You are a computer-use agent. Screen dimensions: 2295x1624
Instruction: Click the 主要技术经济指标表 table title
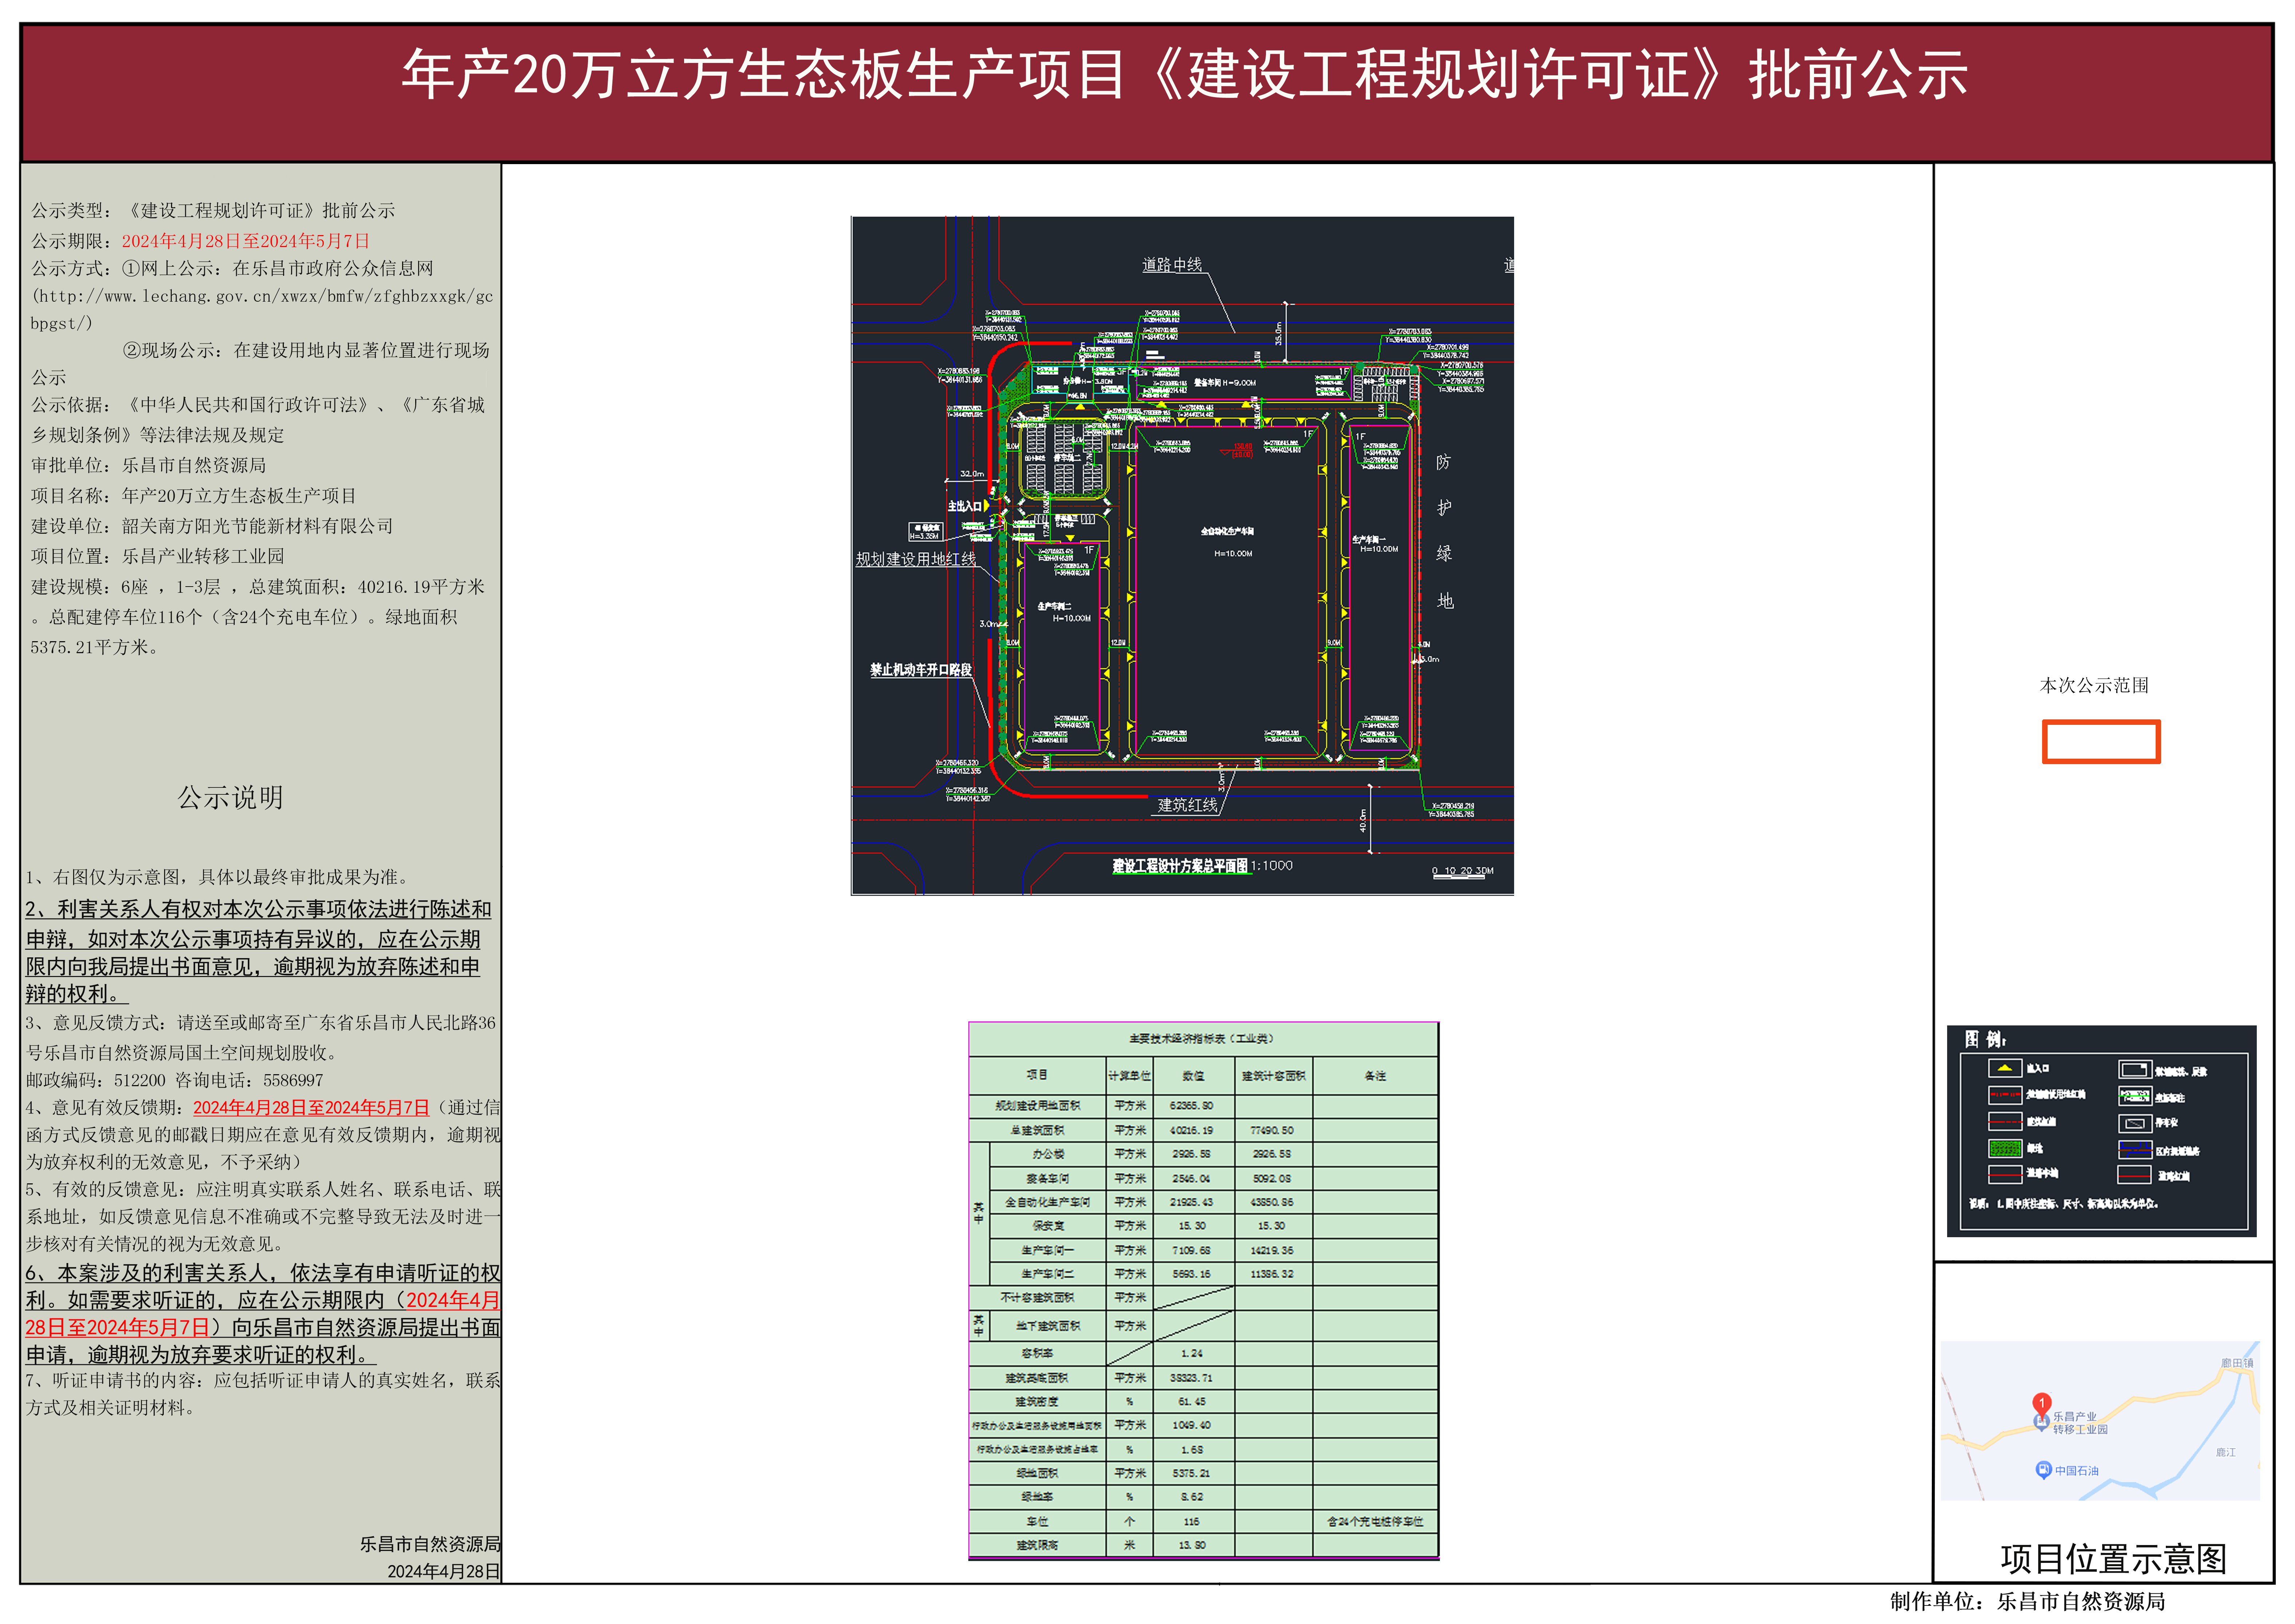[x=1201, y=1038]
